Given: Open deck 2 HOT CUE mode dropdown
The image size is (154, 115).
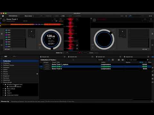Looking at the screenshot, I should pos(146,49).
